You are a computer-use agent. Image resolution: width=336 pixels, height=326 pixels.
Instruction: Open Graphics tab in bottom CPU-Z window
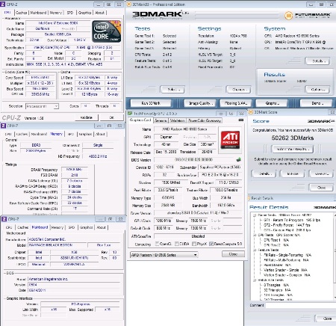87,227
